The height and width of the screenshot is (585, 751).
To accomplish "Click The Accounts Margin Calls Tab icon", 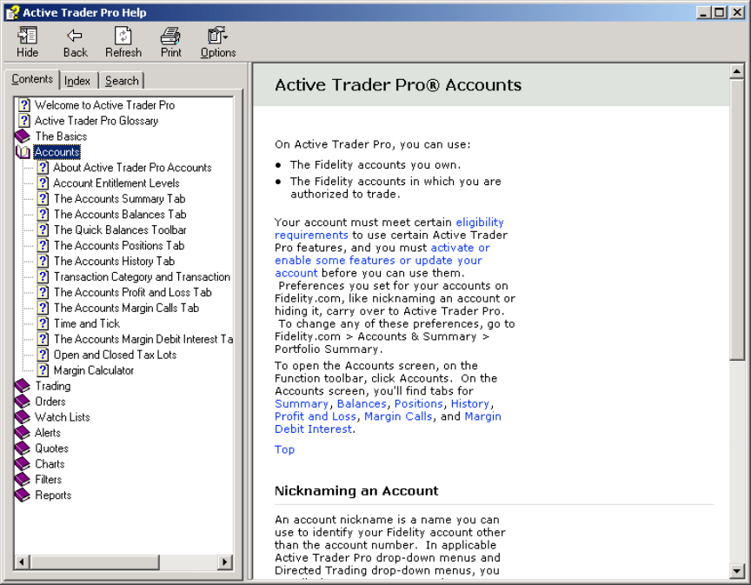I will (43, 308).
